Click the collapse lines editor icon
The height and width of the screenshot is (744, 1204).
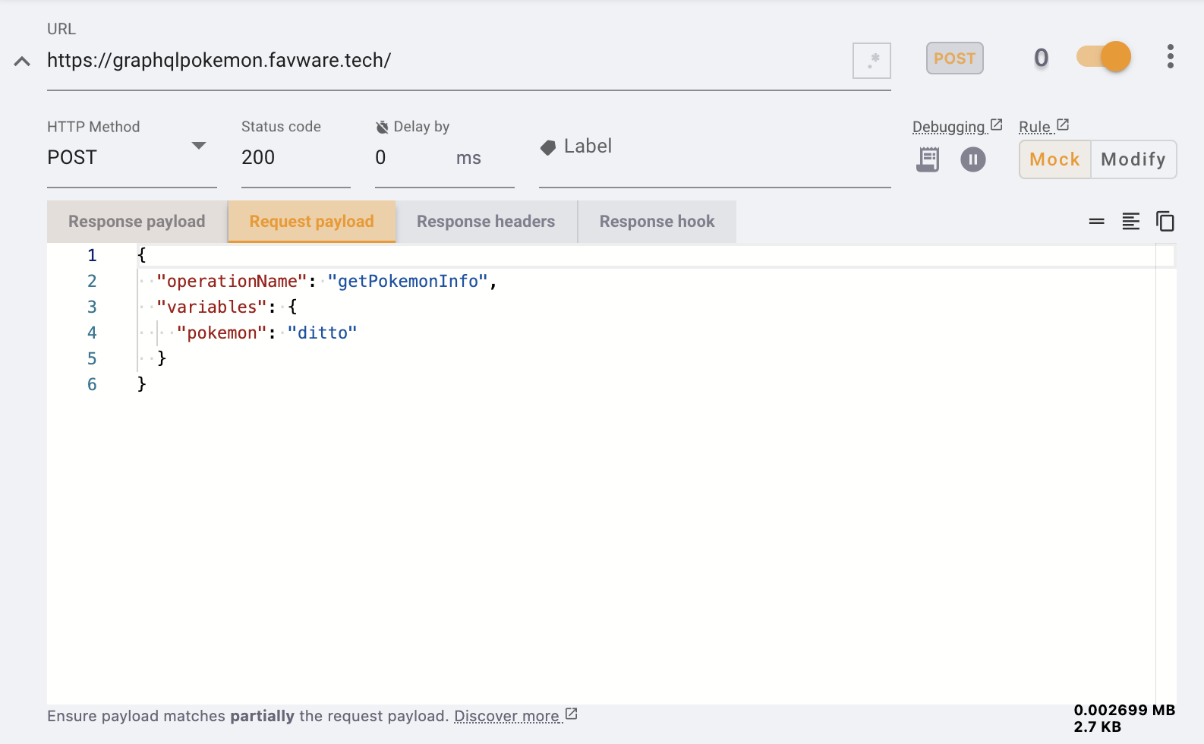click(1096, 221)
